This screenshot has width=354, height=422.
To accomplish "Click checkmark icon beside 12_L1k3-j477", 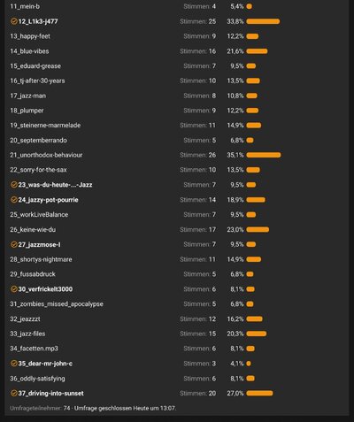I will click(13, 21).
